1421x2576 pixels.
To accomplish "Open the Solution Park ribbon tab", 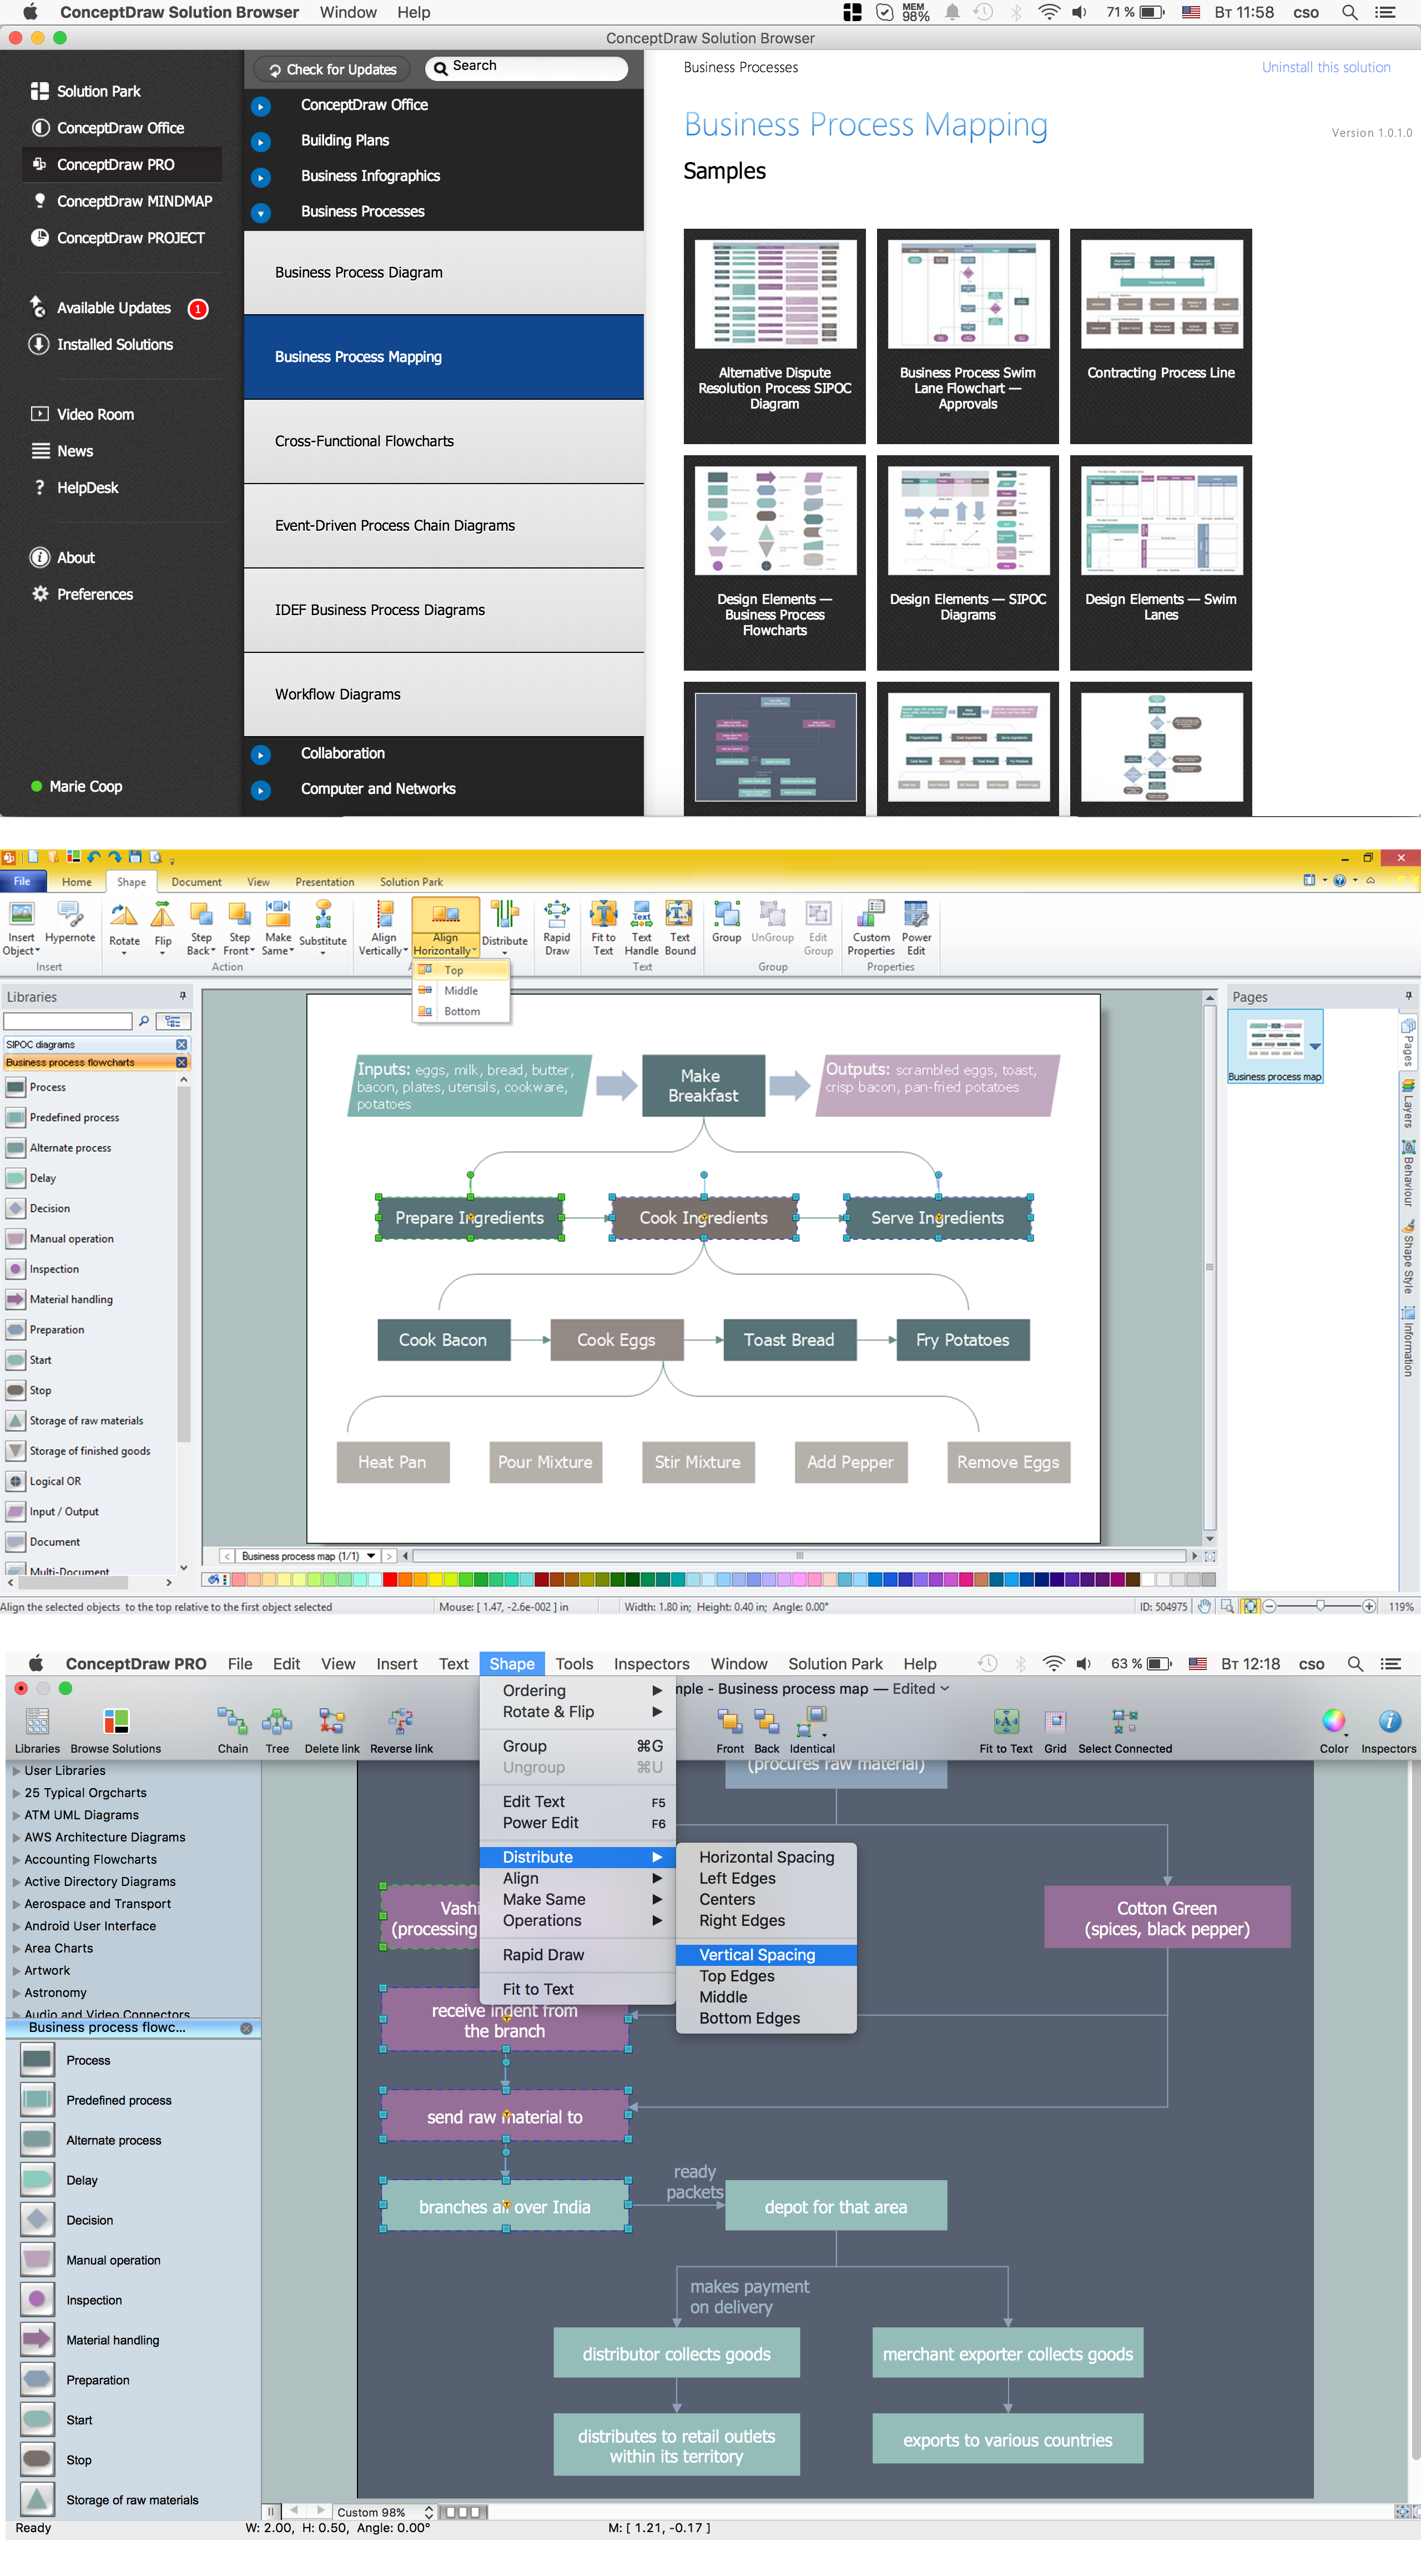I will point(411,882).
